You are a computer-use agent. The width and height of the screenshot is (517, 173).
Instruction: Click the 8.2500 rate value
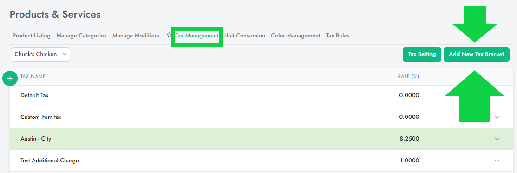point(409,139)
